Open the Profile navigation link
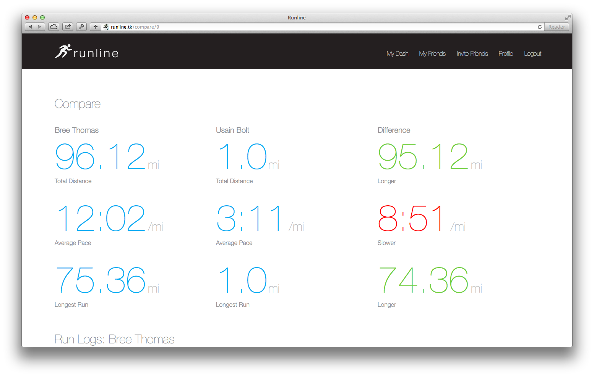594x377 pixels. pos(506,54)
